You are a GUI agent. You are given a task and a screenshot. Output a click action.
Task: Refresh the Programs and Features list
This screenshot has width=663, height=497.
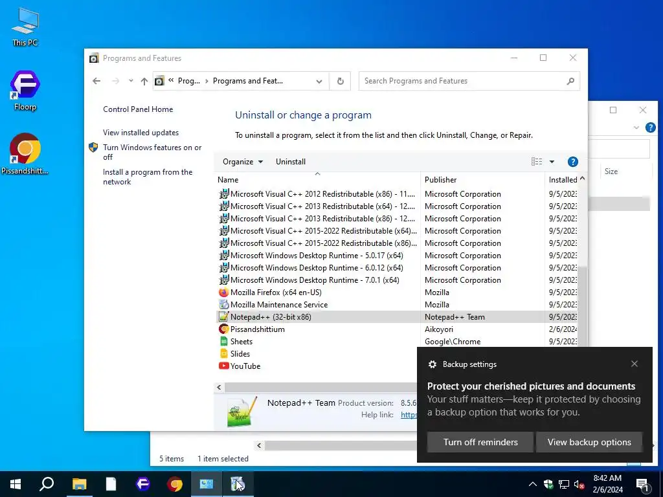[341, 81]
